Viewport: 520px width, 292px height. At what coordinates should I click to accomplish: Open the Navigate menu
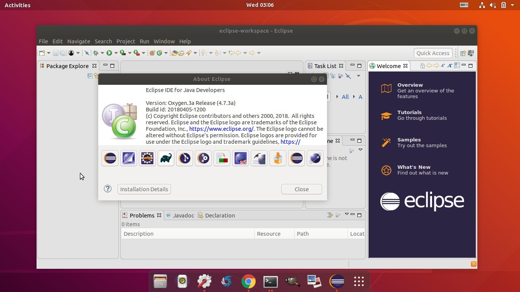[x=79, y=41]
